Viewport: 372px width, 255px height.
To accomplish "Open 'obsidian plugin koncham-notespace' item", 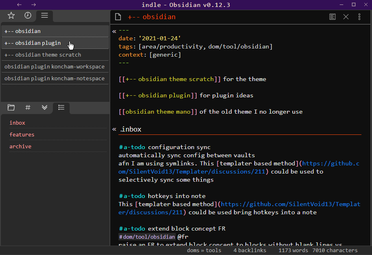I will point(55,79).
